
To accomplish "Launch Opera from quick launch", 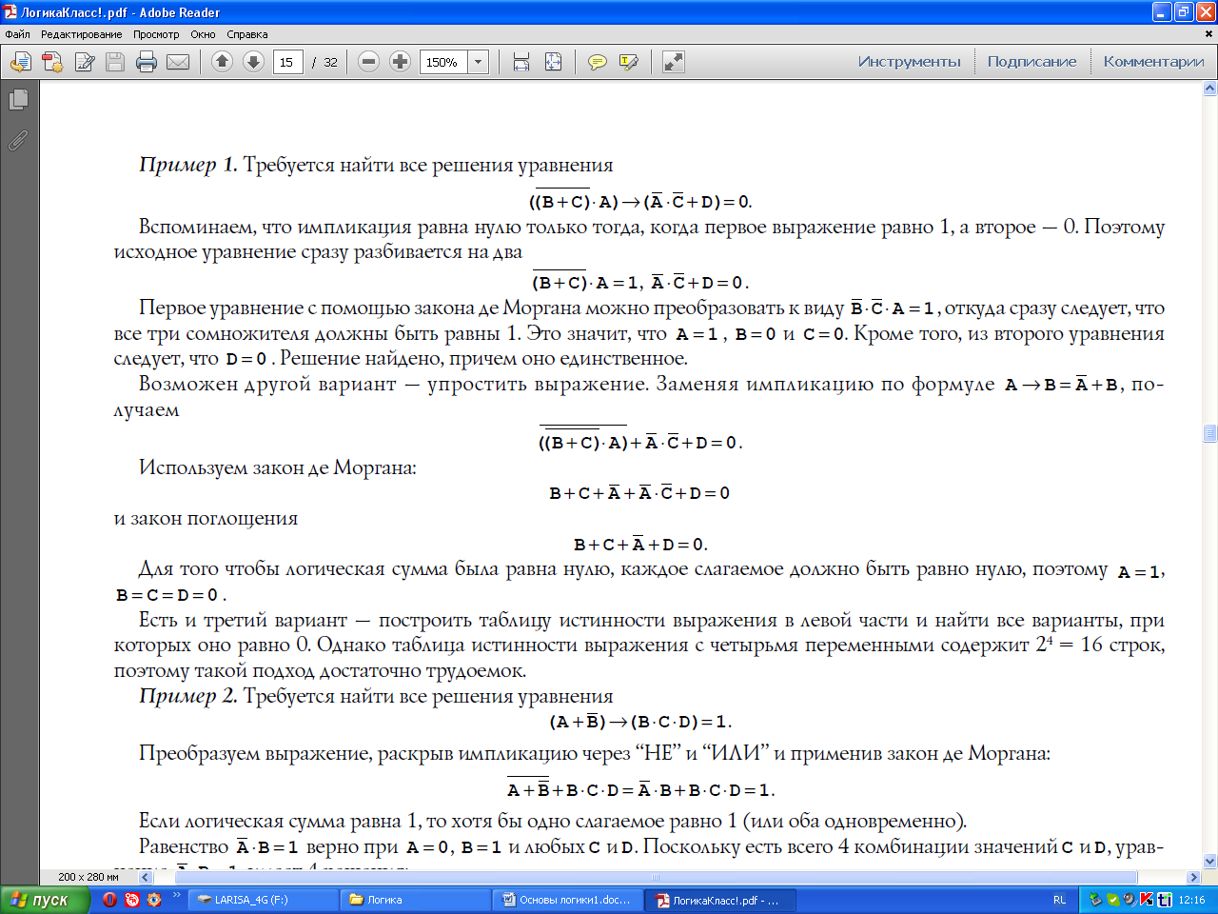I will (110, 900).
